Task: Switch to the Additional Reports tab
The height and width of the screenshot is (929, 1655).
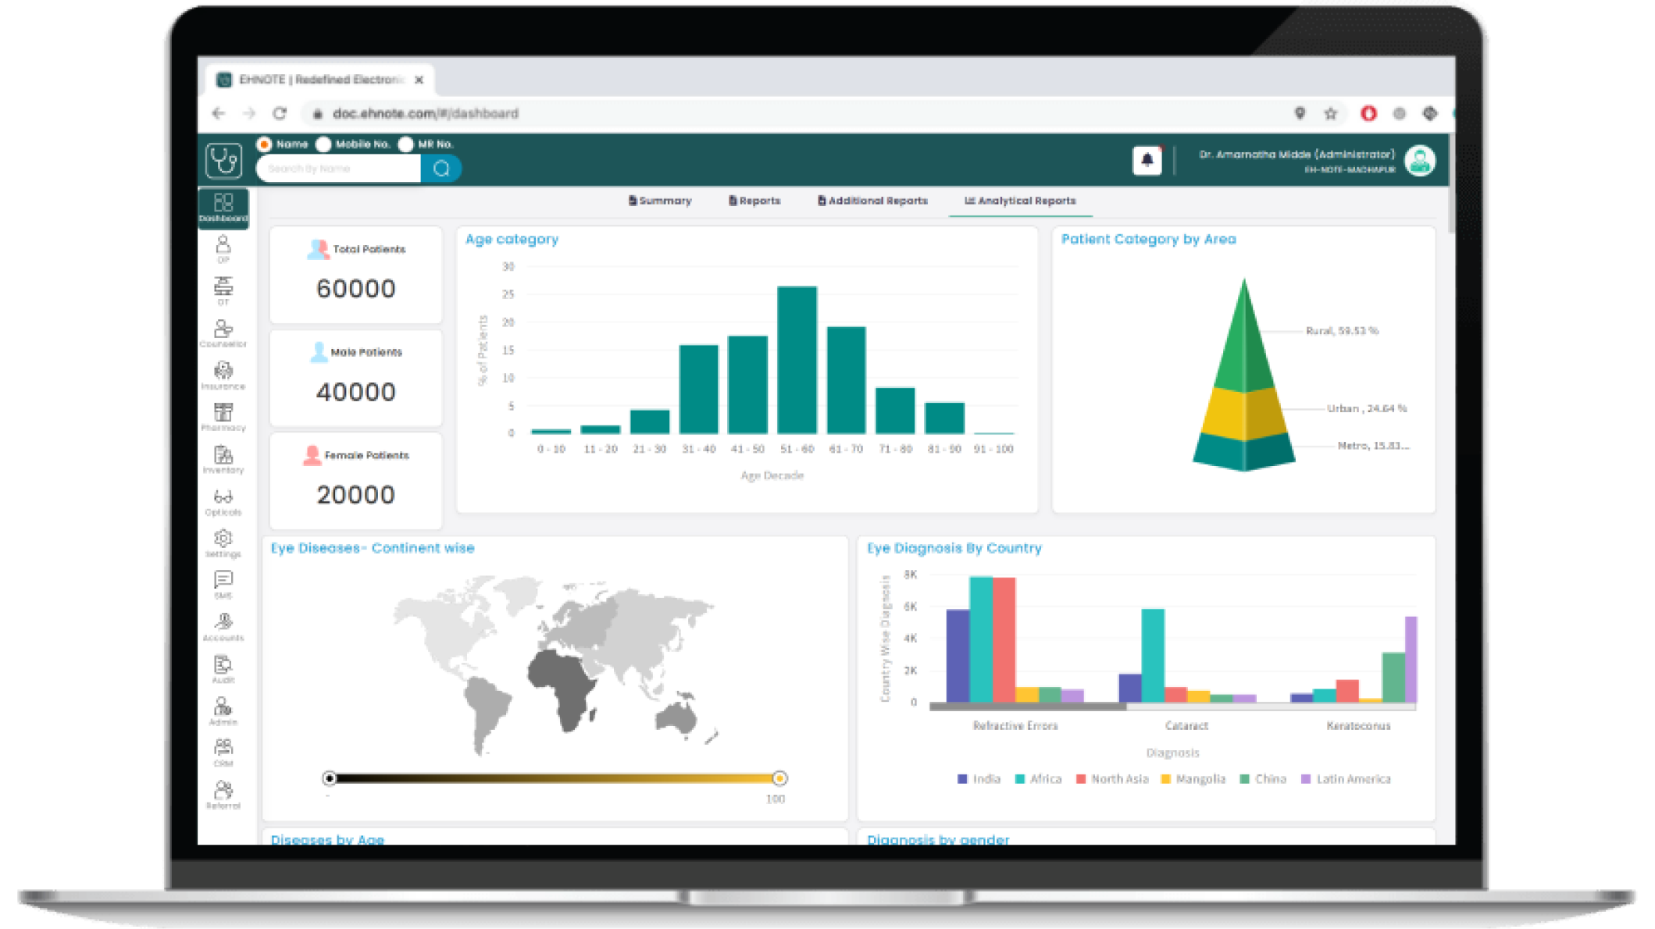Action: point(872,201)
